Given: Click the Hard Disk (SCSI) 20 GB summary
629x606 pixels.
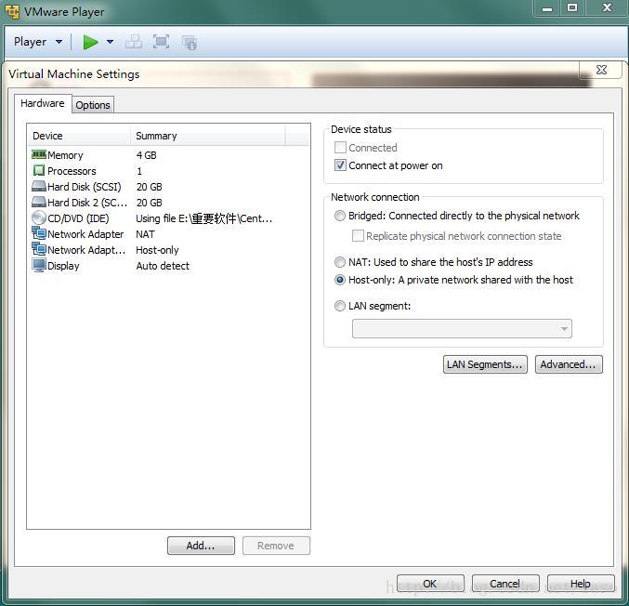Looking at the screenshot, I should (x=150, y=187).
